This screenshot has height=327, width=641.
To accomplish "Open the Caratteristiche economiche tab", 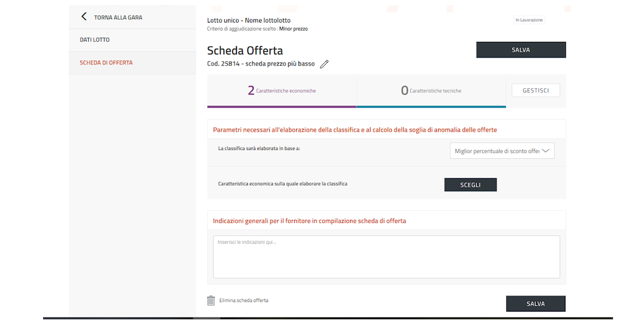I will coord(282,91).
